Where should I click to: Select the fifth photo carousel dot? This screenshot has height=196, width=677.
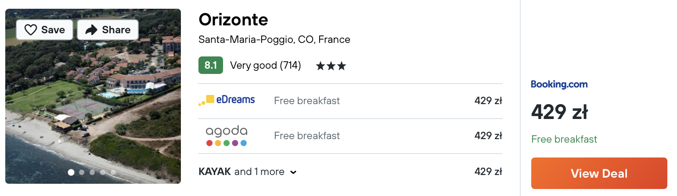pyautogui.click(x=113, y=172)
